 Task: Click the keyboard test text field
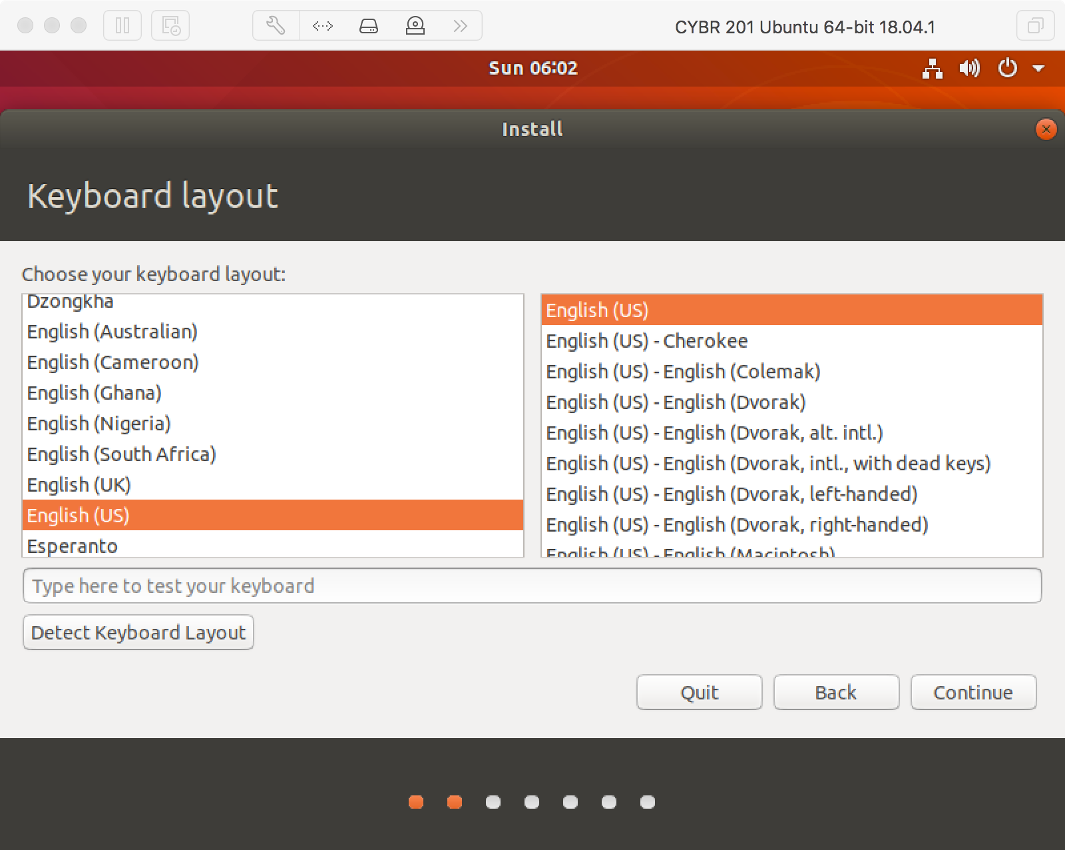point(532,586)
